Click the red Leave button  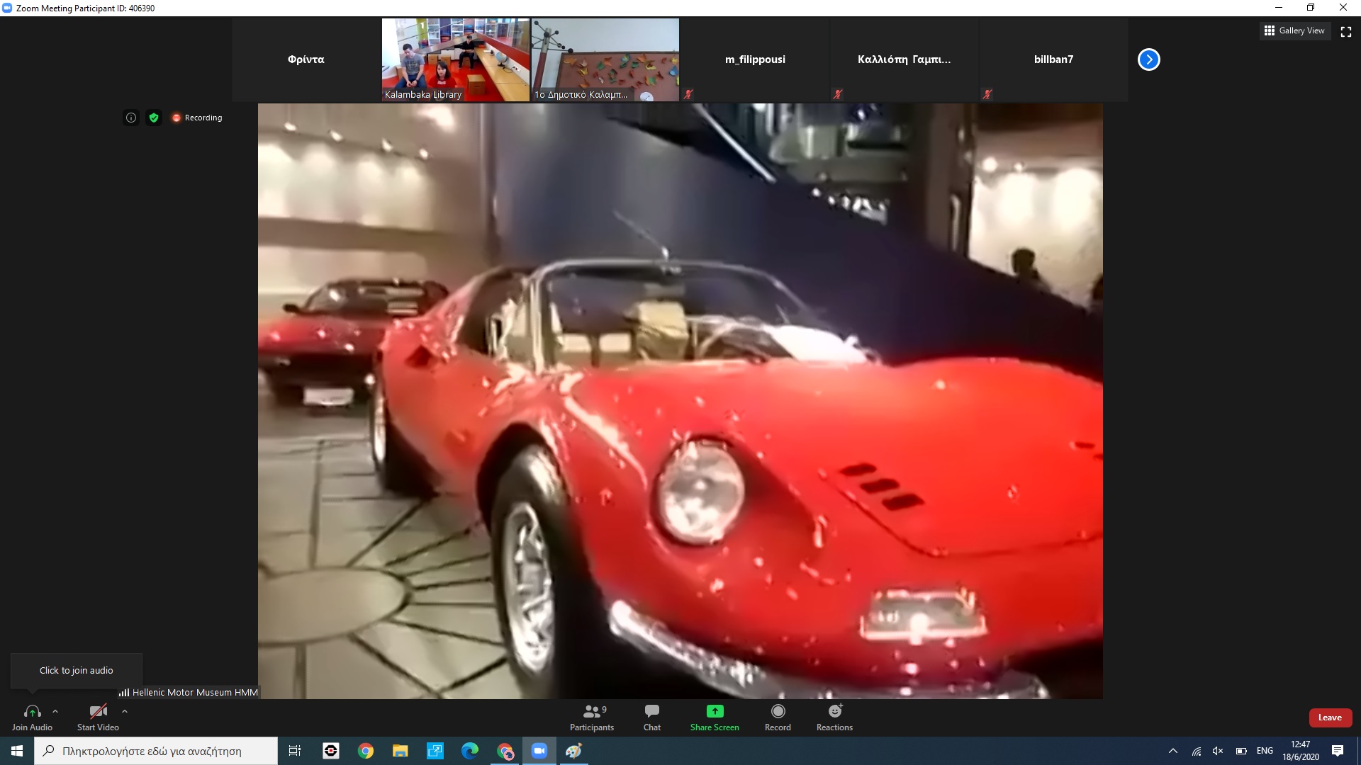1330,718
